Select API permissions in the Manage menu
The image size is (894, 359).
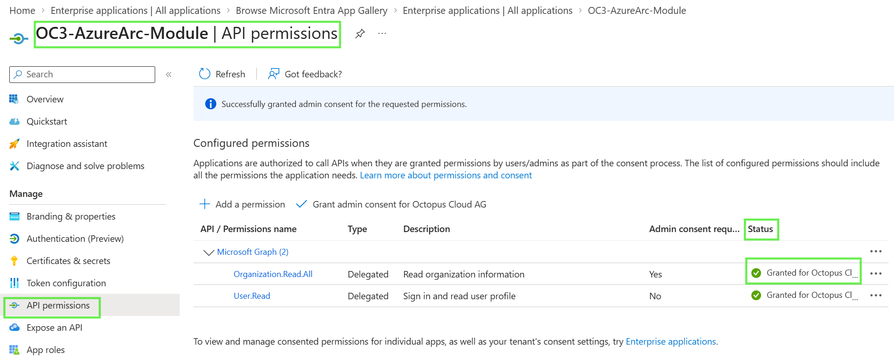tap(58, 305)
